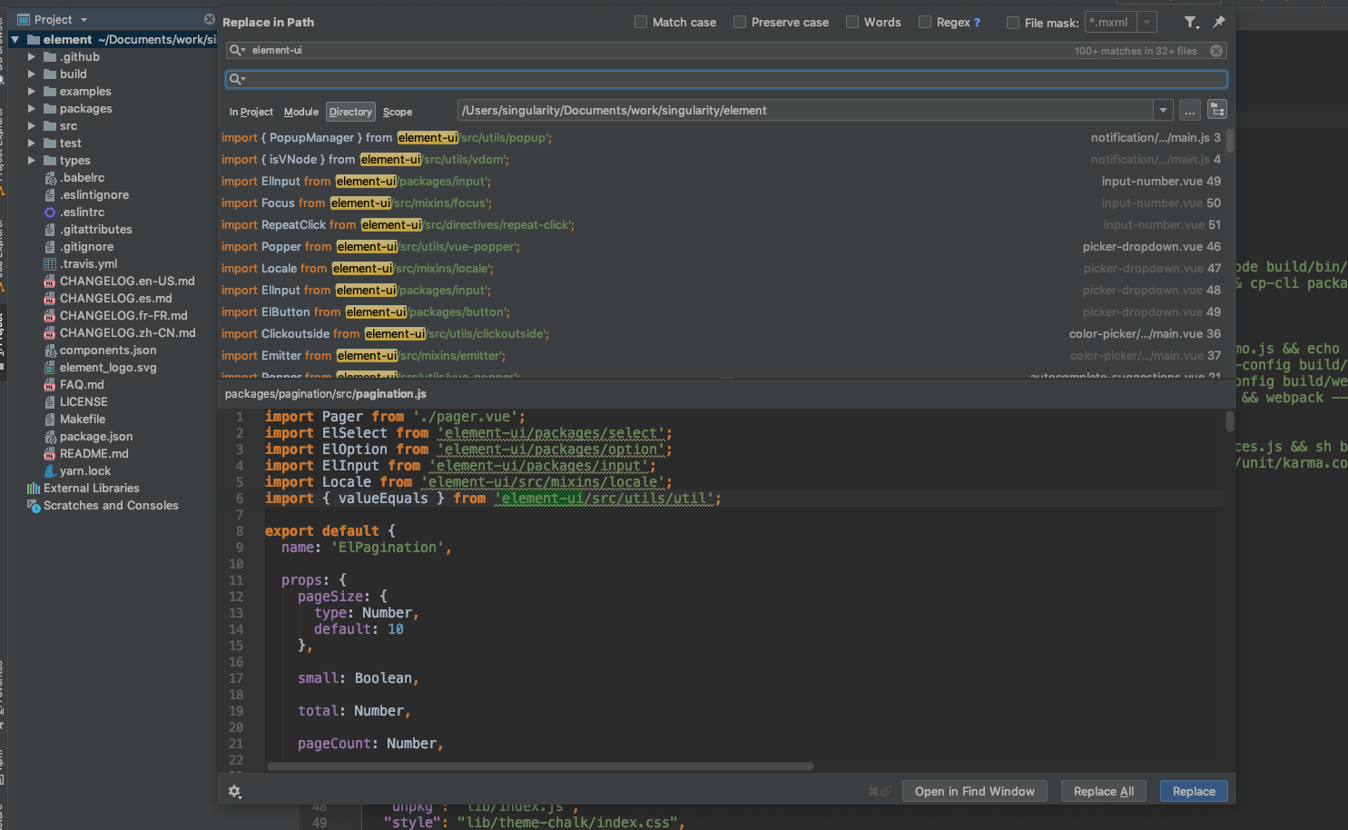
Task: Click the filter icon in Replace in Path
Action: point(1191,22)
